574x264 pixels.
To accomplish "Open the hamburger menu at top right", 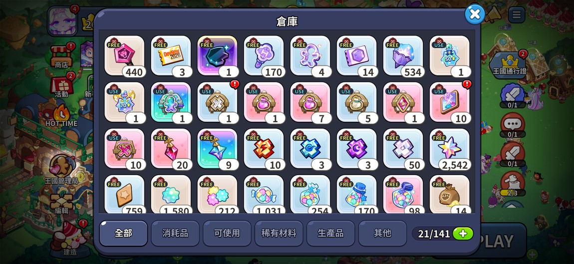I will pos(517,15).
